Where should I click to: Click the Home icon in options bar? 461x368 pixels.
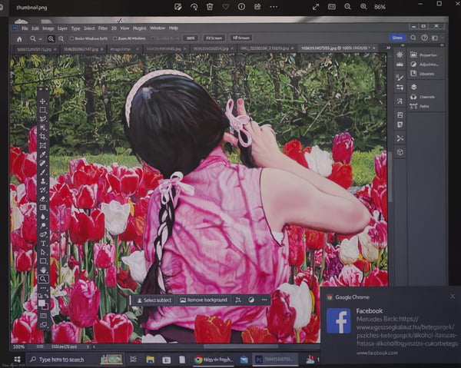[x=19, y=39]
